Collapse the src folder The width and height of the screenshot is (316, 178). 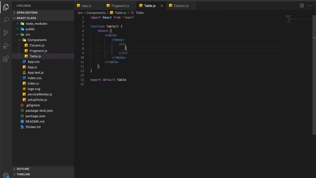(43, 35)
